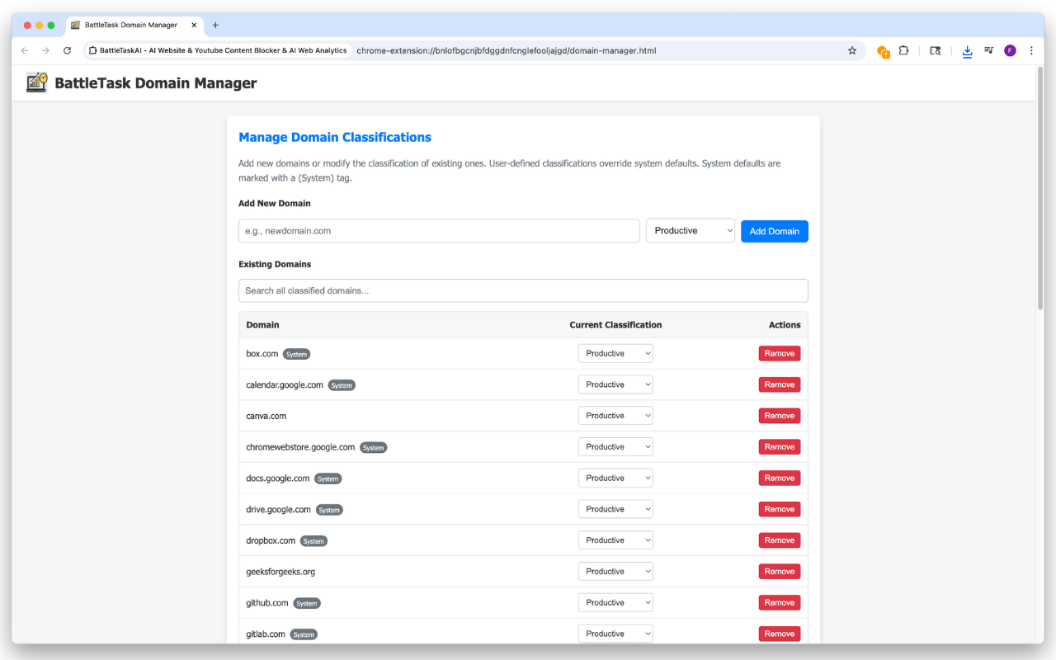Open classification dropdown for geeksforgeeks.org

[x=615, y=571]
